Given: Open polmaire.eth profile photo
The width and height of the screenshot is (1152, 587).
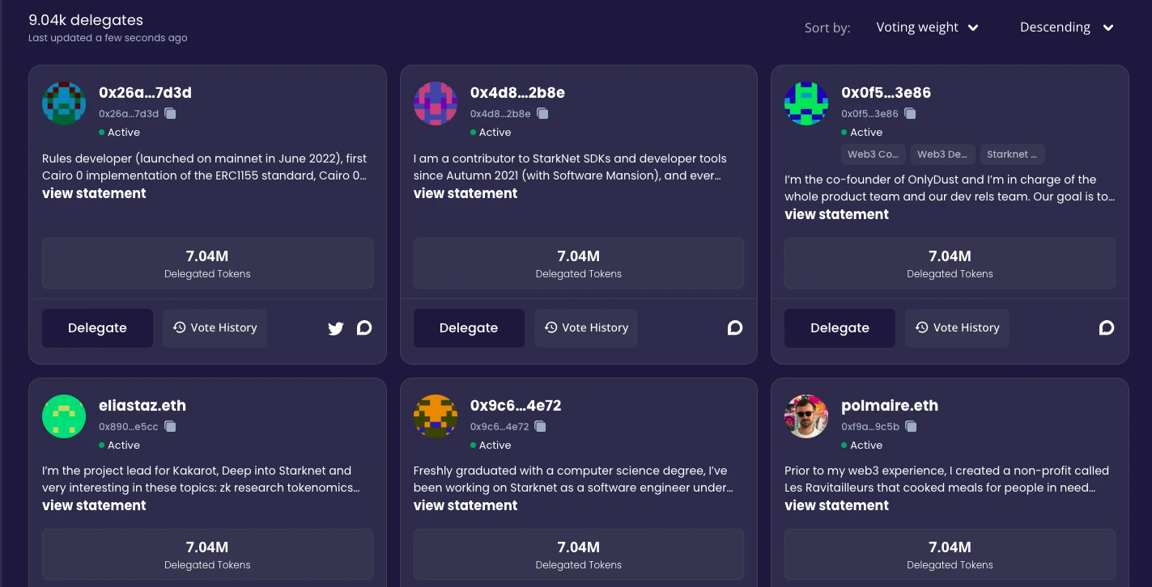Looking at the screenshot, I should [806, 416].
